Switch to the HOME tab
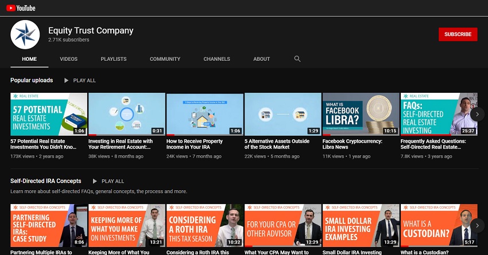The height and width of the screenshot is (255, 488). tap(29, 58)
